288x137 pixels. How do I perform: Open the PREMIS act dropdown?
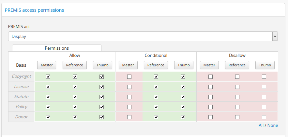pyautogui.click(x=143, y=36)
